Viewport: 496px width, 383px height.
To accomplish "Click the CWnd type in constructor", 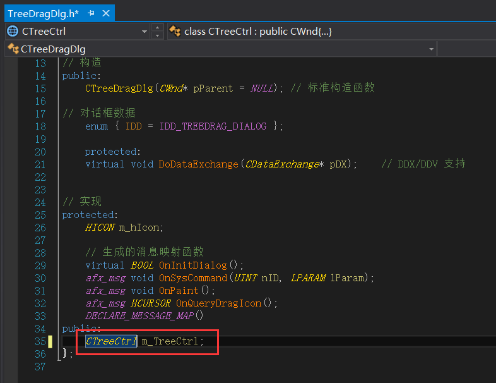I will tap(171, 88).
